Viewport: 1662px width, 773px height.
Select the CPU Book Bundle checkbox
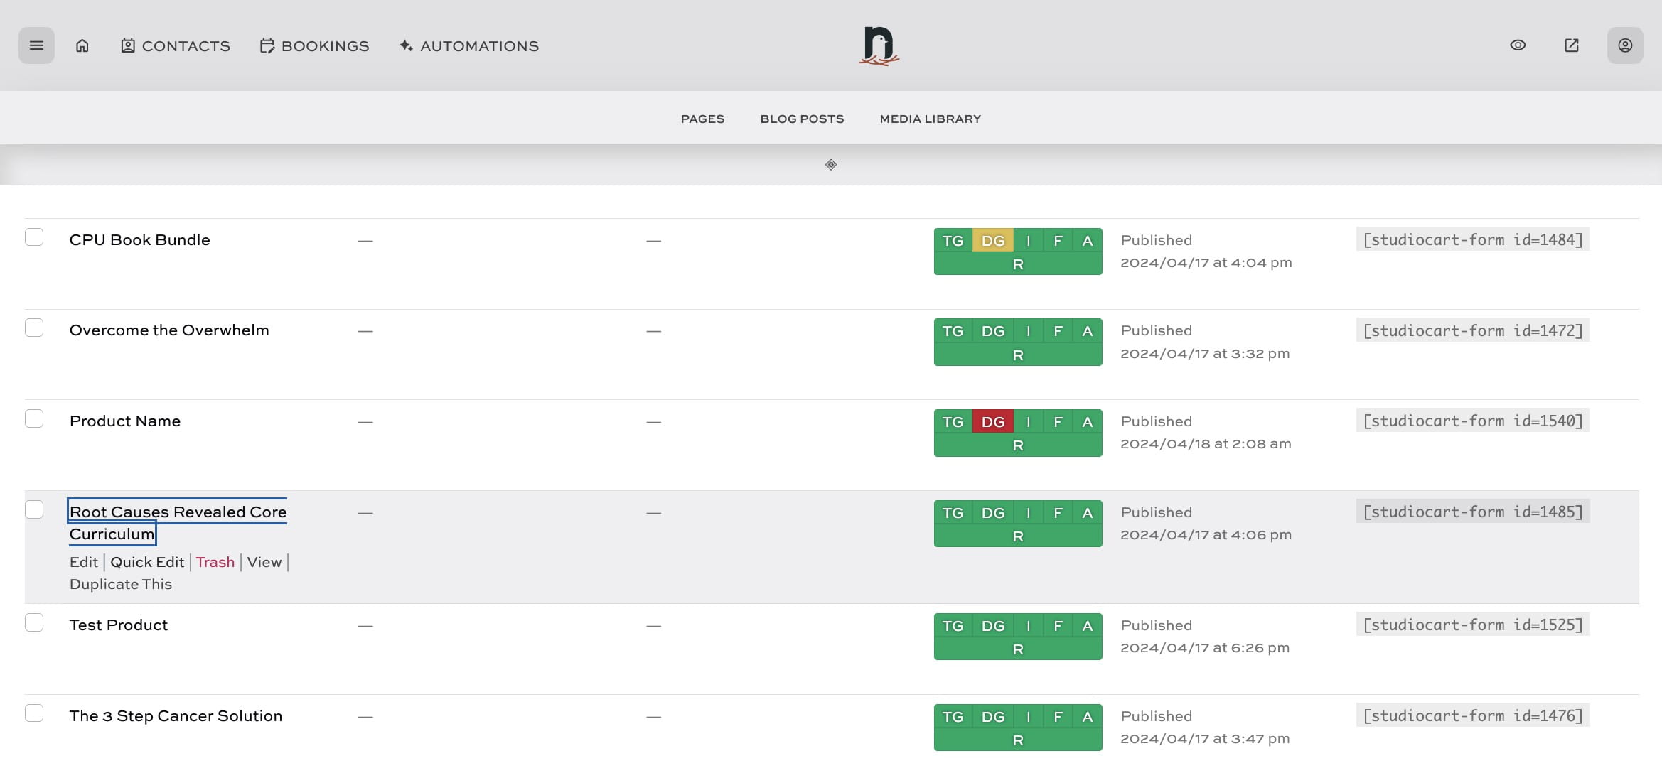[34, 237]
